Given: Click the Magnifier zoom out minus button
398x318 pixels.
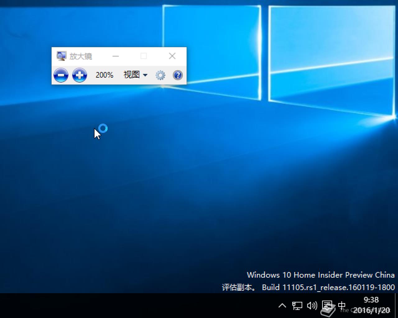Looking at the screenshot, I should point(61,75).
